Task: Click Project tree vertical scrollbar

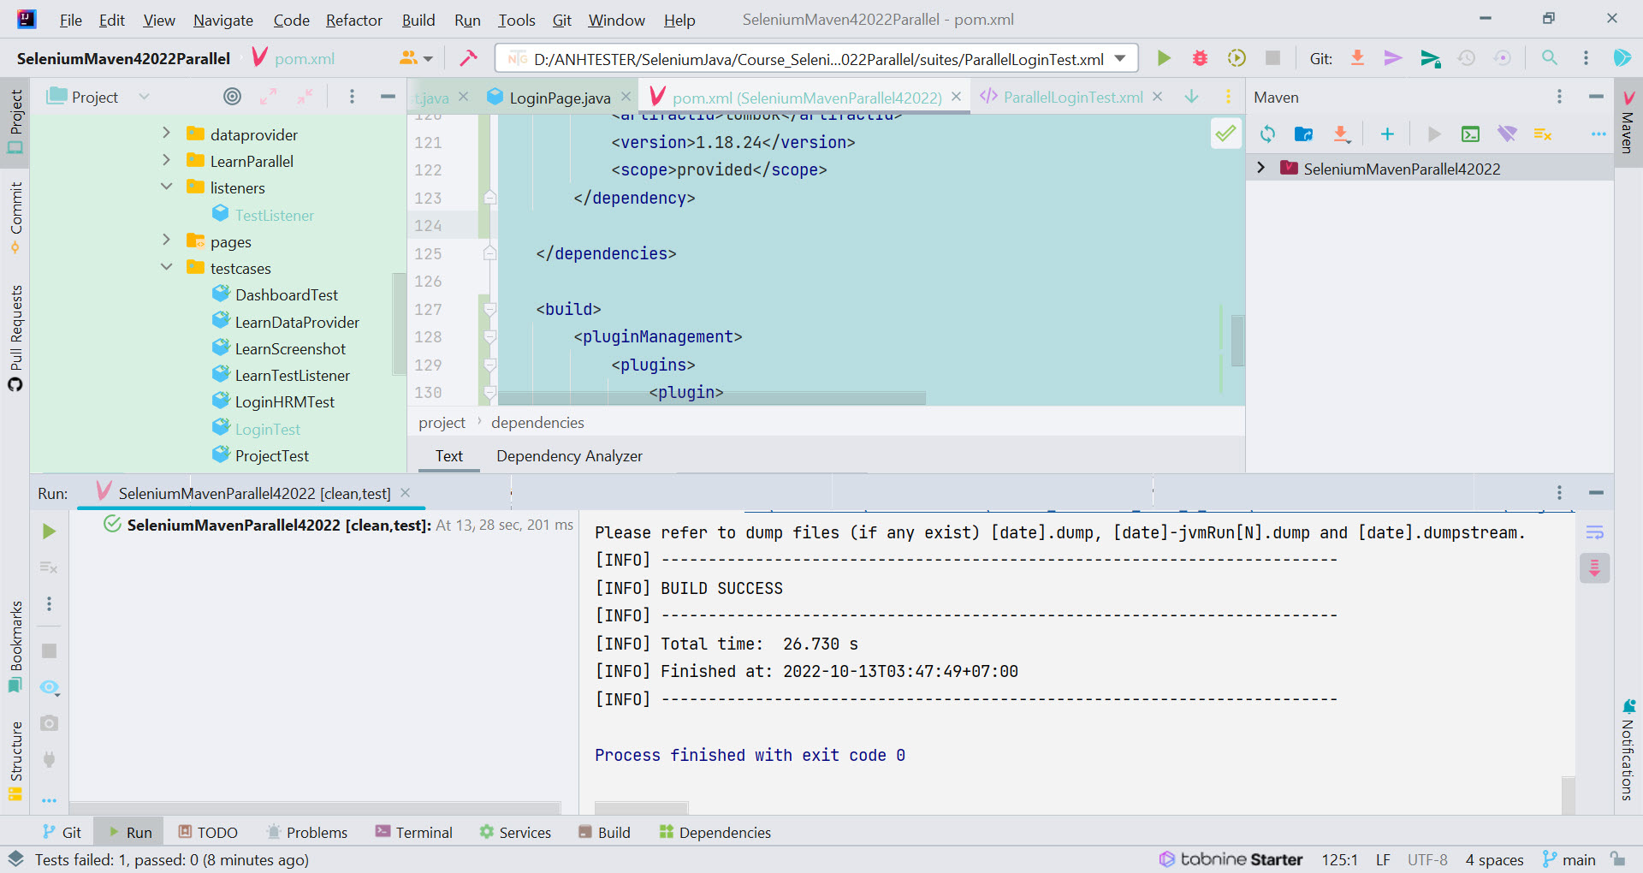Action: (398, 324)
